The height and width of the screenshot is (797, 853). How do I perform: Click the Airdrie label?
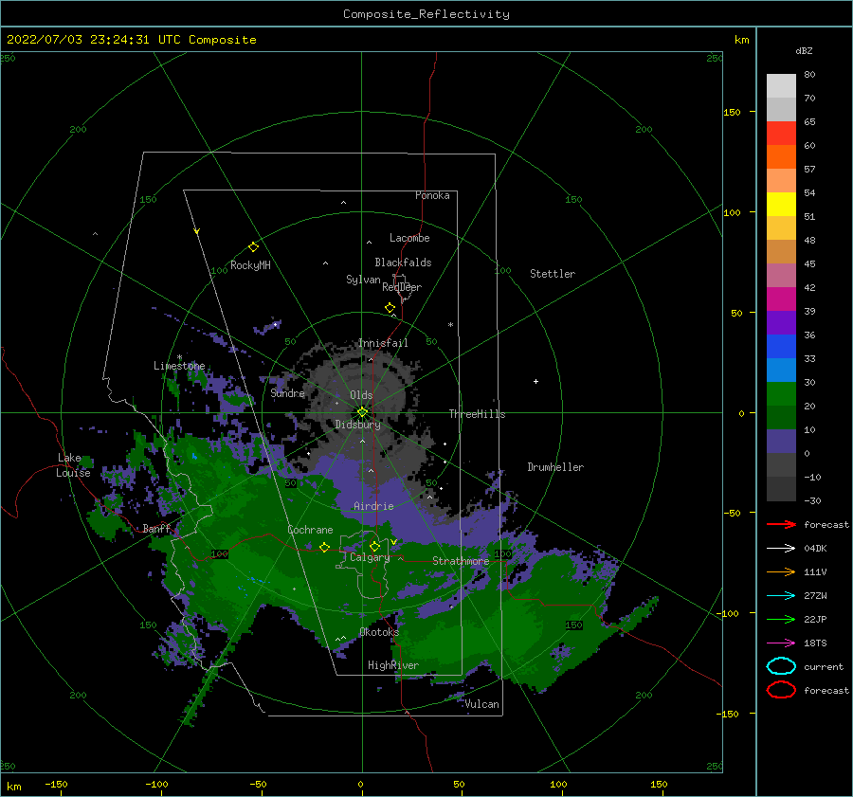click(x=373, y=506)
